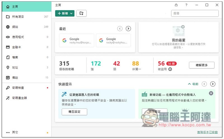Open help question mark icon

click(186, 5)
